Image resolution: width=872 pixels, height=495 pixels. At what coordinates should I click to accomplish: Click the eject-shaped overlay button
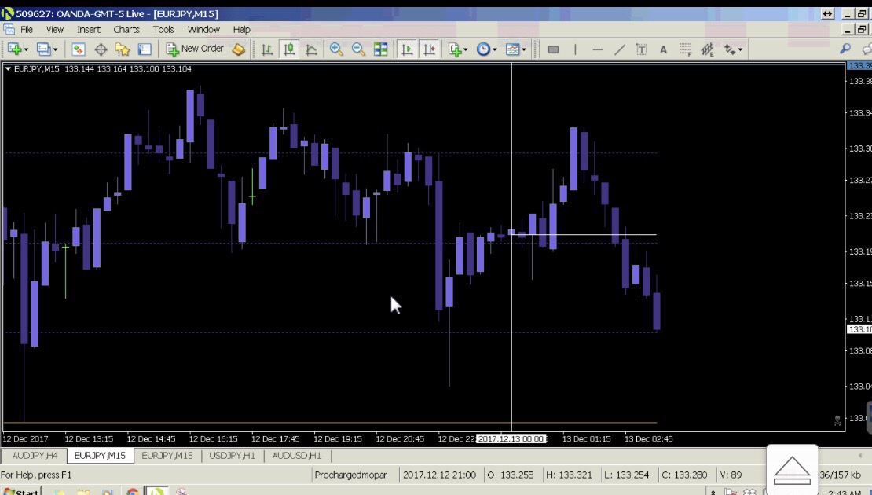792,471
